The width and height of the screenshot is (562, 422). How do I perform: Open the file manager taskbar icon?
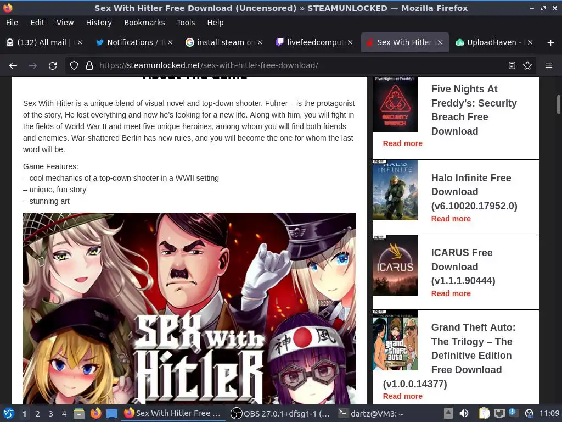click(79, 413)
